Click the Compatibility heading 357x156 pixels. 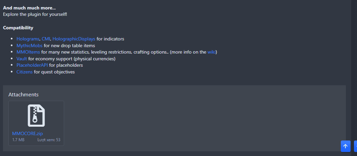(x=18, y=28)
